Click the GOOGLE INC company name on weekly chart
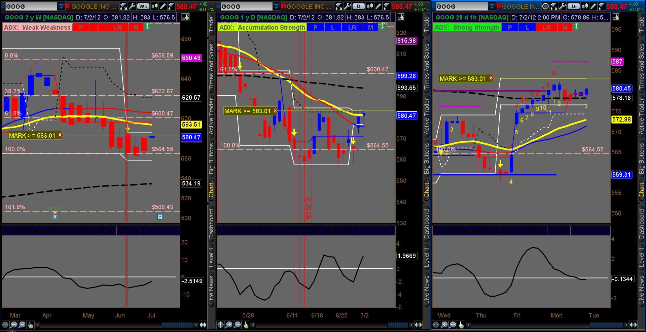This screenshot has height=332, width=646. (x=94, y=6)
